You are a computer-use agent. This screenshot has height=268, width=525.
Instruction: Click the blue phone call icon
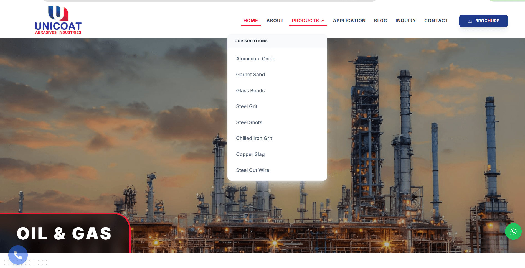[18, 255]
